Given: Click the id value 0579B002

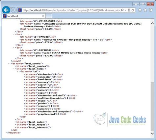Looking at the screenshot, I should (x=45, y=50).
